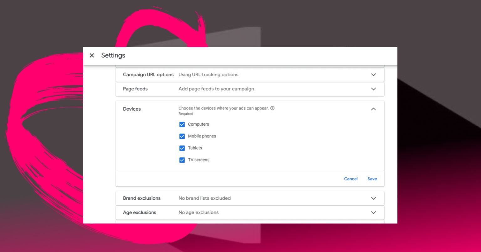This screenshot has width=481, height=252.
Task: Uncheck the Mobile phones checkbox
Action: (182, 136)
